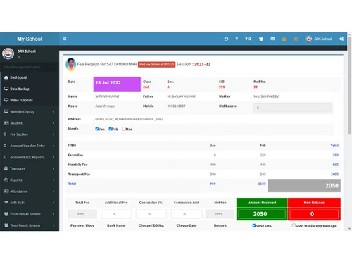Image resolution: width=352 pixels, height=264 pixels.
Task: Click the green Amount Received field
Action: coord(262,214)
